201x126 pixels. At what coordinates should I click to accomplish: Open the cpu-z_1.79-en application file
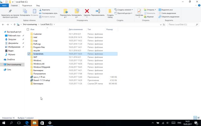[39, 77]
